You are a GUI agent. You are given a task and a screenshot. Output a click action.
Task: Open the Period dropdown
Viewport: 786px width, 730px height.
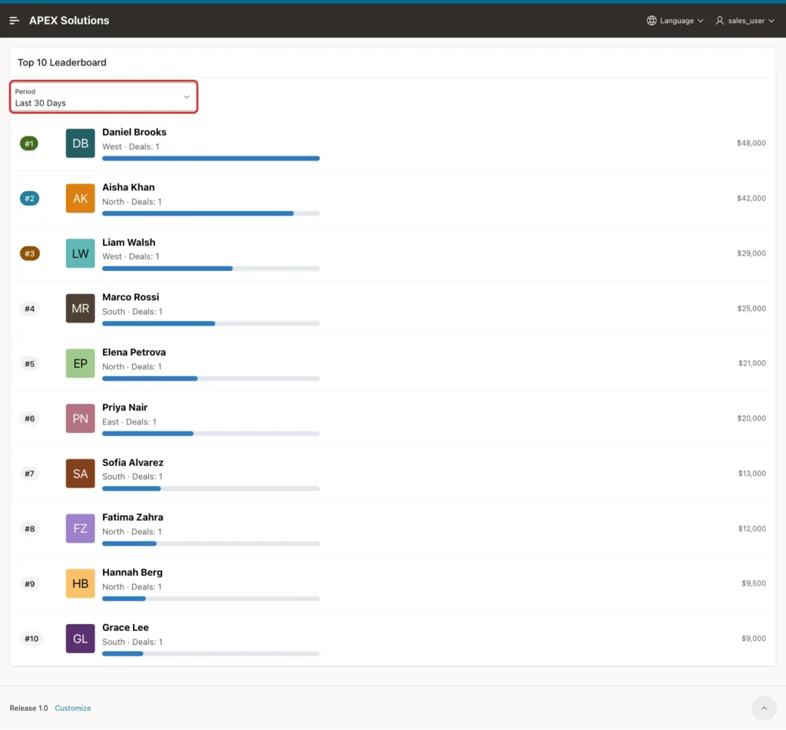pos(104,97)
